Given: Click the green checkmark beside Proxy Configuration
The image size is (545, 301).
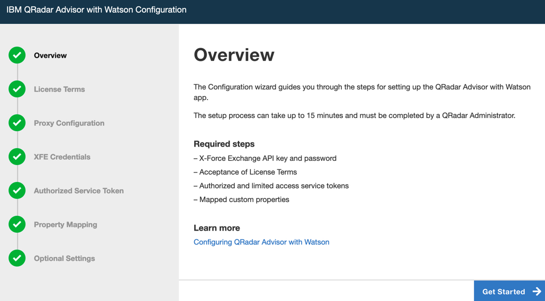Looking at the screenshot, I should [17, 123].
